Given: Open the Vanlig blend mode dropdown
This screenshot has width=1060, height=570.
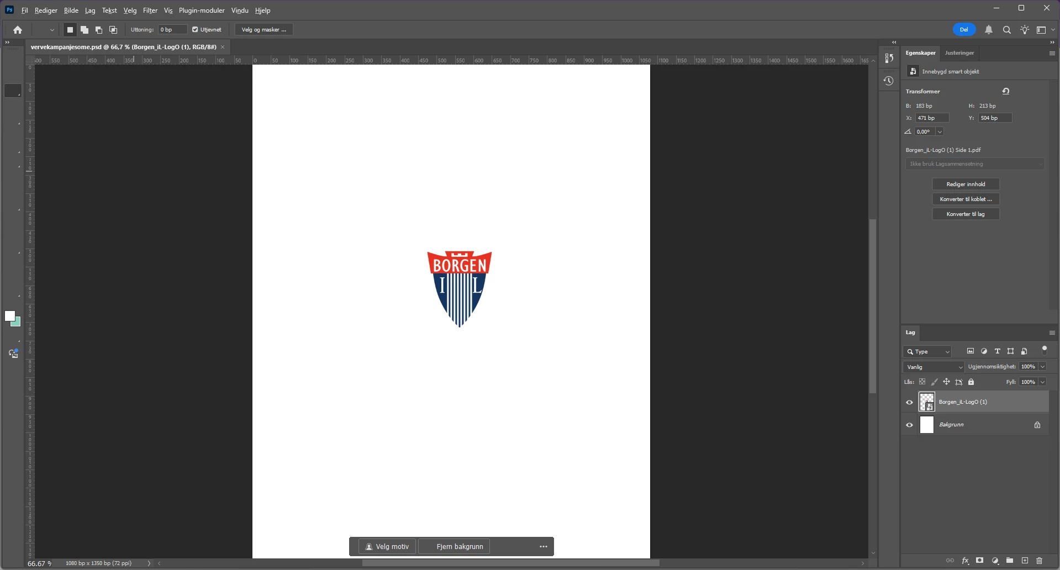Looking at the screenshot, I should [934, 367].
